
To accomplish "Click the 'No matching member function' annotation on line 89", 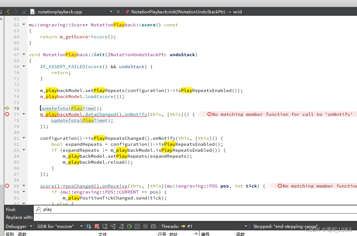I will 320,186.
